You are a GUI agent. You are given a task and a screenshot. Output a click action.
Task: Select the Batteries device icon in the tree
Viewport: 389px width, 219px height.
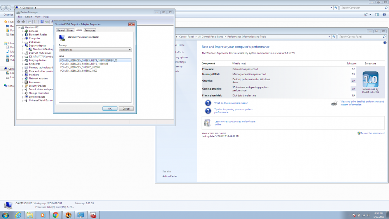click(26, 31)
